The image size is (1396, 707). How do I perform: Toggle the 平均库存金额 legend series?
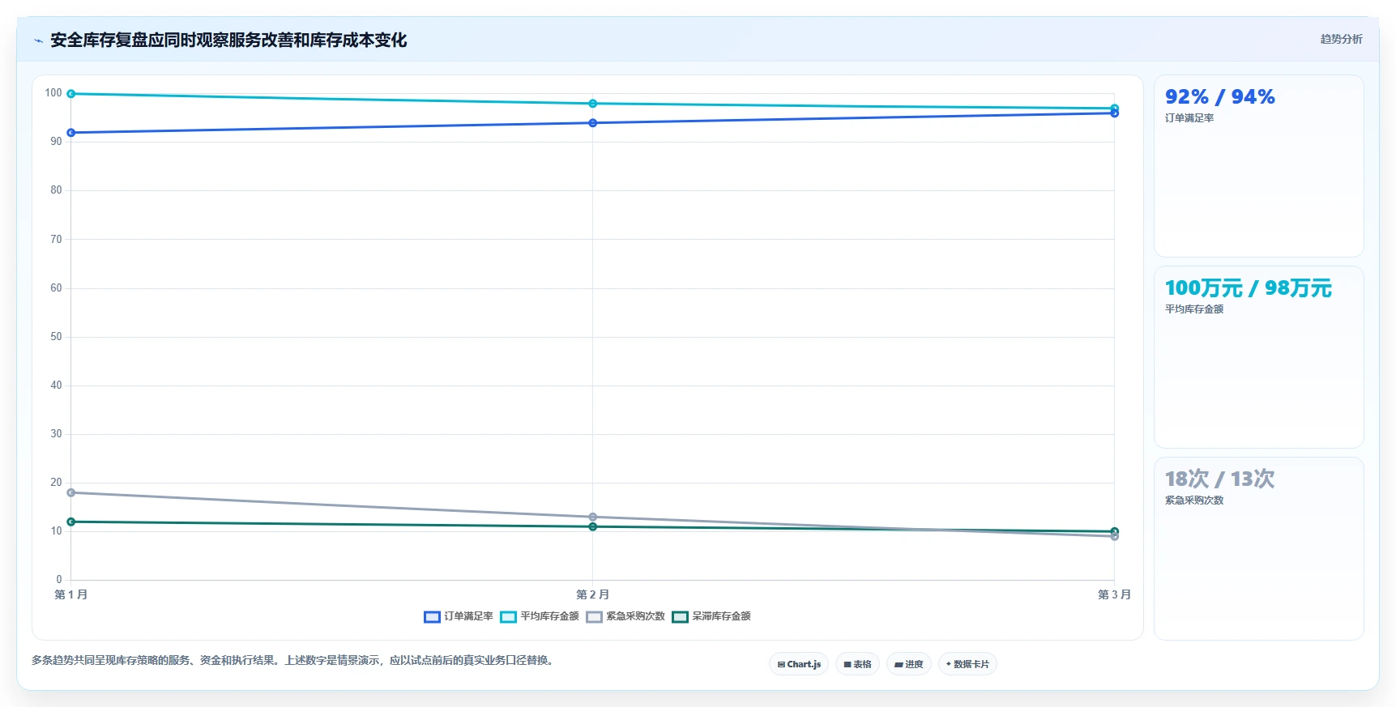pyautogui.click(x=540, y=616)
